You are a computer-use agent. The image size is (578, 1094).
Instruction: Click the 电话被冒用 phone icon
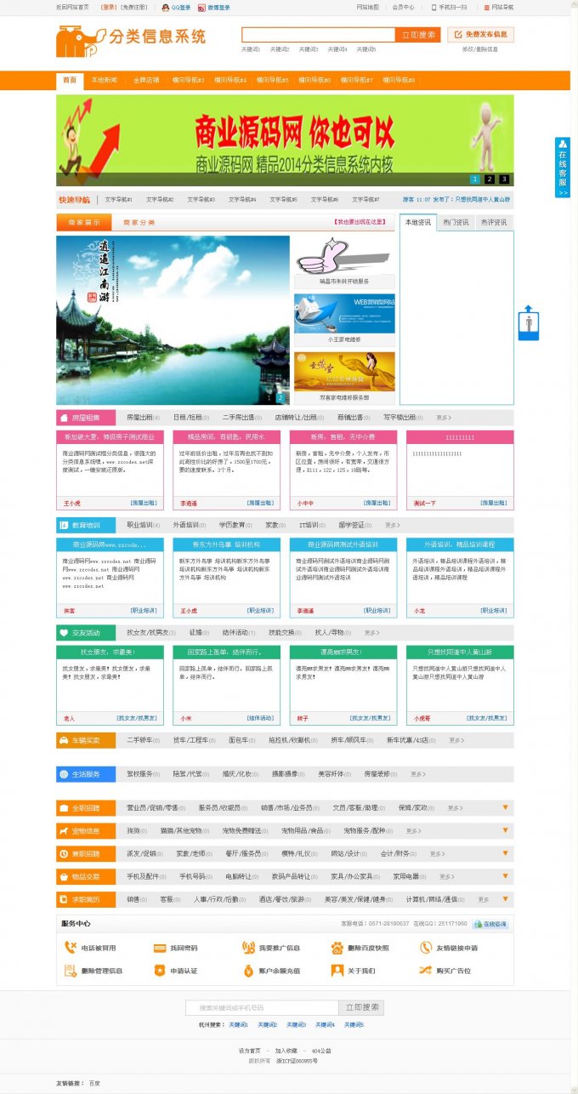[71, 948]
